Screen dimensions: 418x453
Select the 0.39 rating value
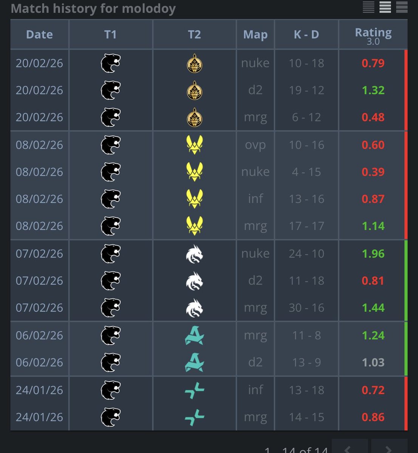[x=373, y=172]
